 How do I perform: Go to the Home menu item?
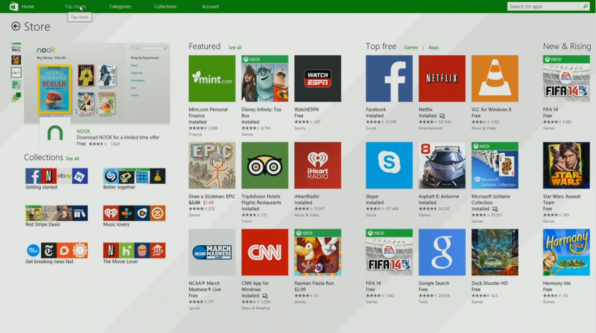tap(28, 6)
